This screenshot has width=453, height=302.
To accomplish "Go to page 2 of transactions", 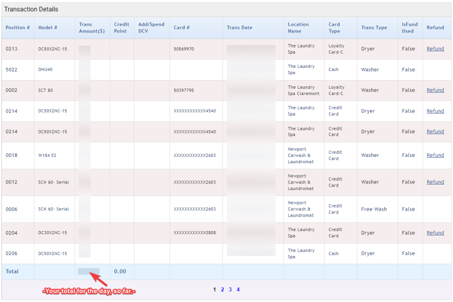I will point(222,289).
